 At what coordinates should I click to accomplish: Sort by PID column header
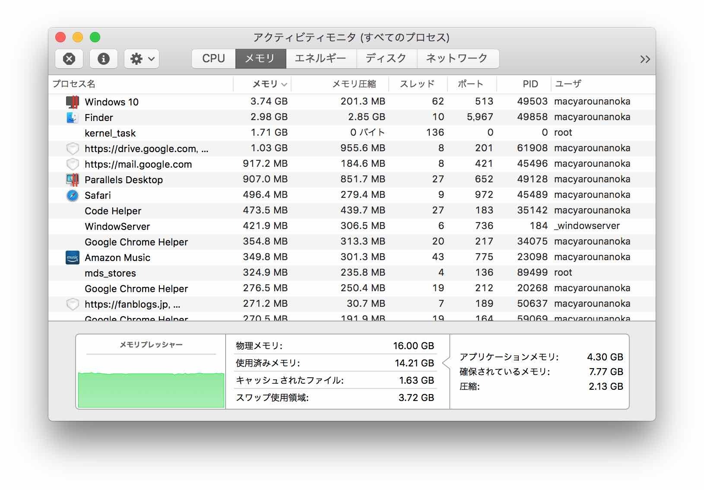[523, 84]
